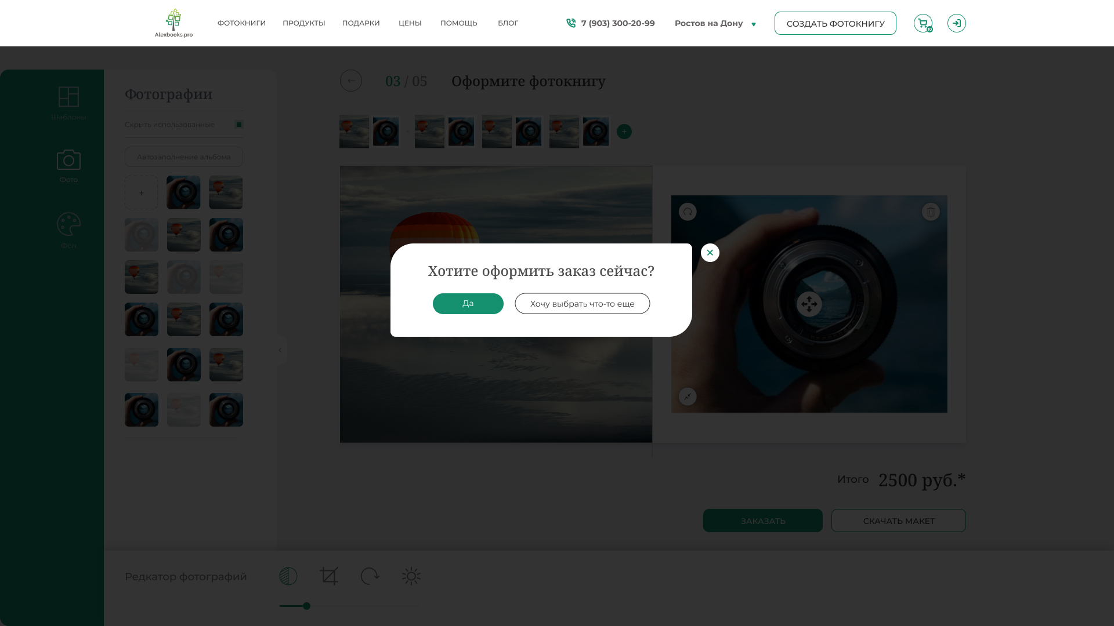
Task: Select the rotate tool in photo editor
Action: 370,576
